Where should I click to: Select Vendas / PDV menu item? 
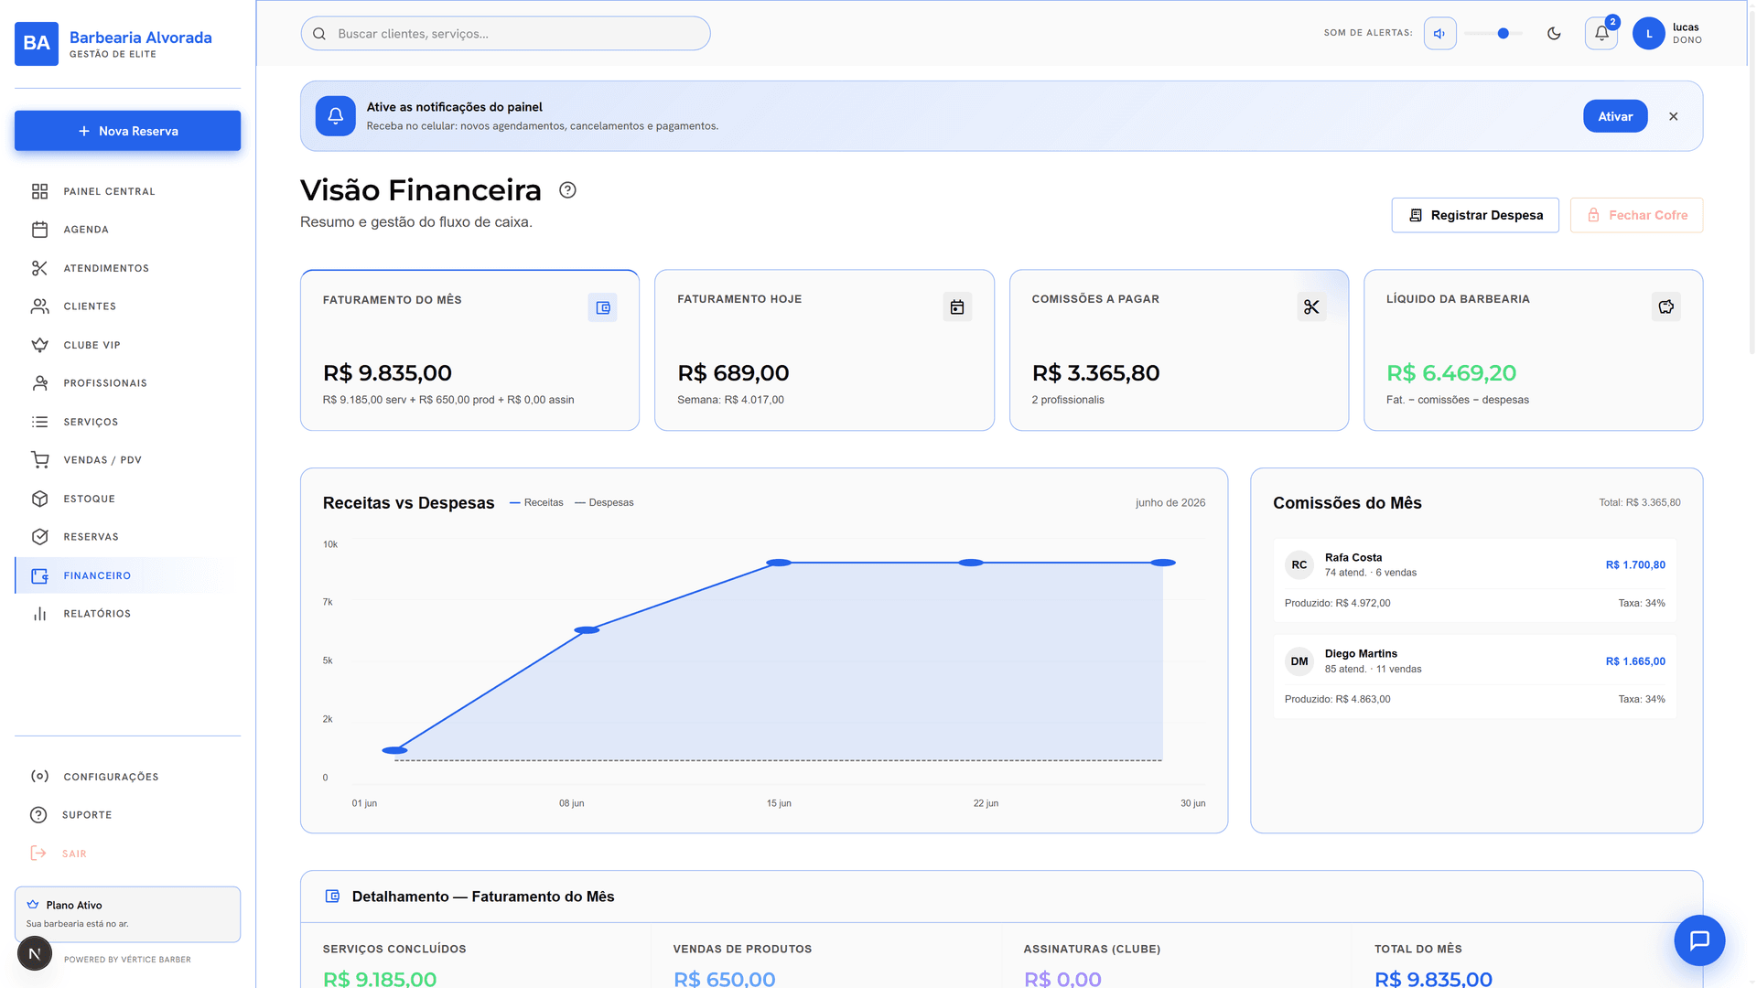click(x=127, y=460)
